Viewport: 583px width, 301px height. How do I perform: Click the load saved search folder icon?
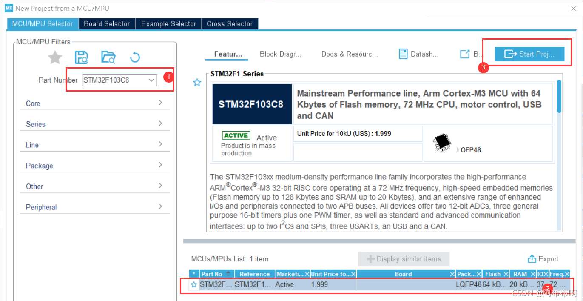(108, 57)
